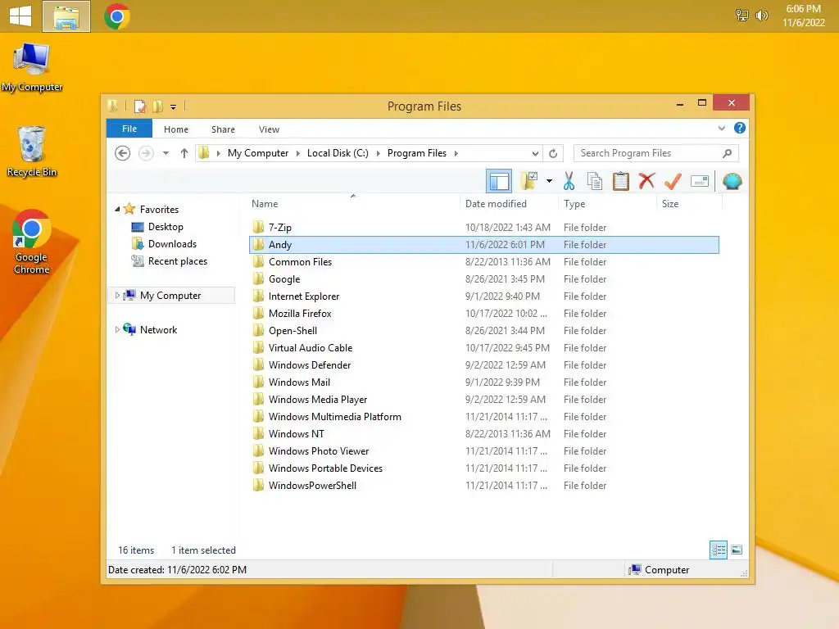Image resolution: width=839 pixels, height=629 pixels.
Task: Expand breadcrumb arrow after My Computer
Action: click(298, 153)
